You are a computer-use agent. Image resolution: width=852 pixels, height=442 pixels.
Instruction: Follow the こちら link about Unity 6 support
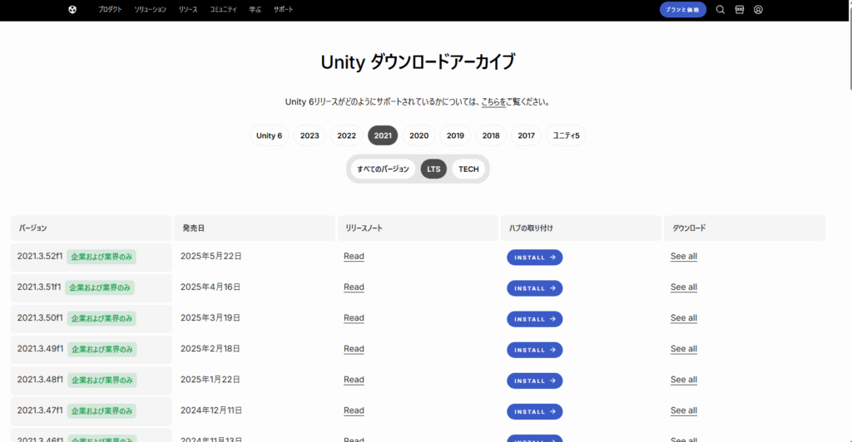pos(493,101)
